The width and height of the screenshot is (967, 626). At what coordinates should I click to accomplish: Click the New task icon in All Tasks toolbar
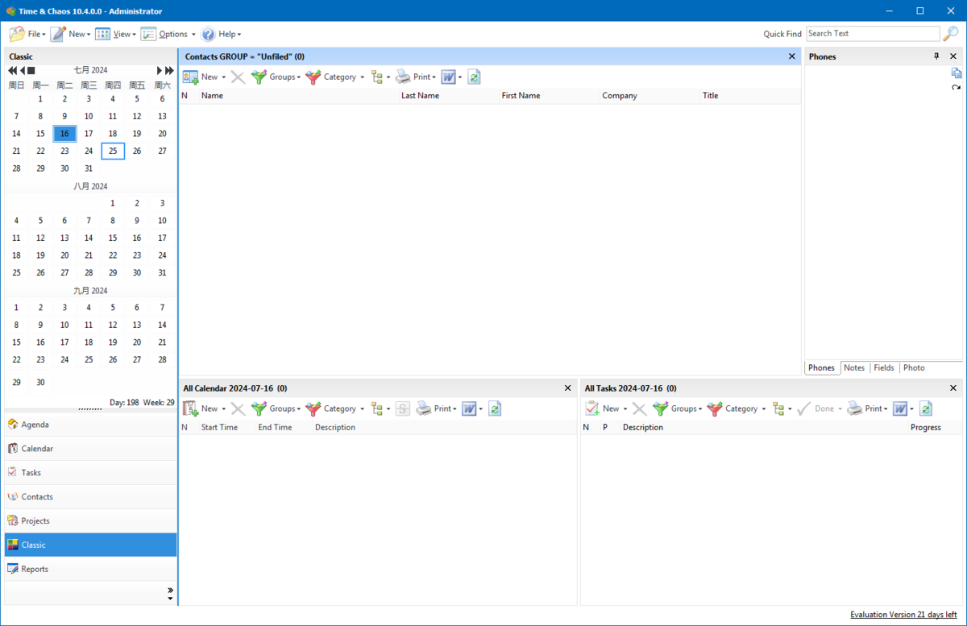tap(592, 409)
